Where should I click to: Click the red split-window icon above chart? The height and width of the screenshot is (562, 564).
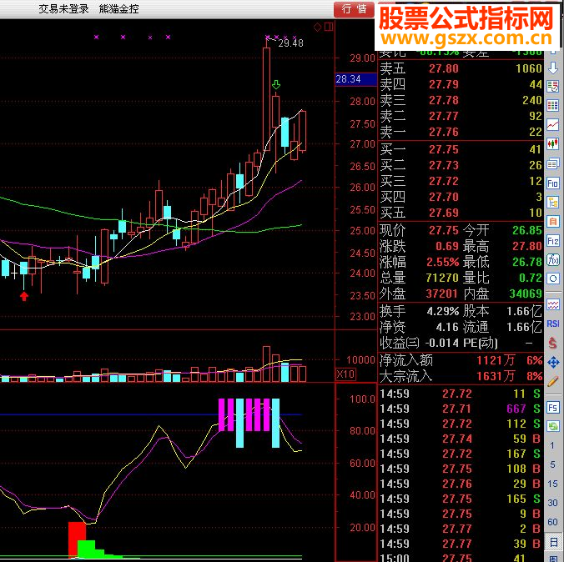coord(329,27)
